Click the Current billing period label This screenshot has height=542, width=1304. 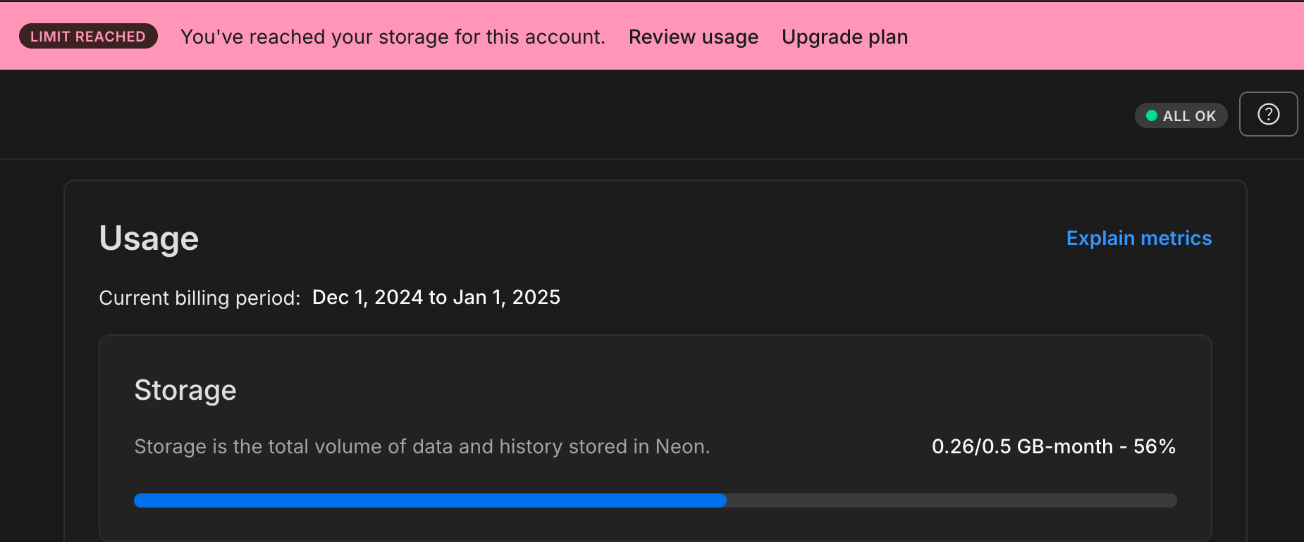click(199, 298)
